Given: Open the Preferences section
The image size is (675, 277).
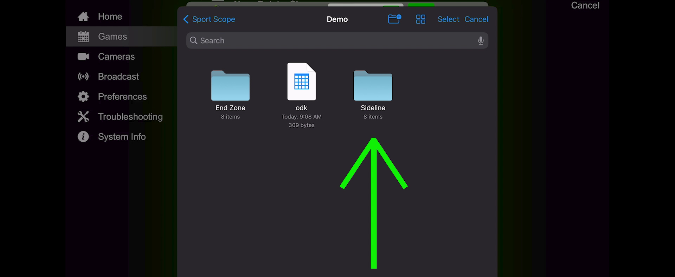Looking at the screenshot, I should 121,97.
